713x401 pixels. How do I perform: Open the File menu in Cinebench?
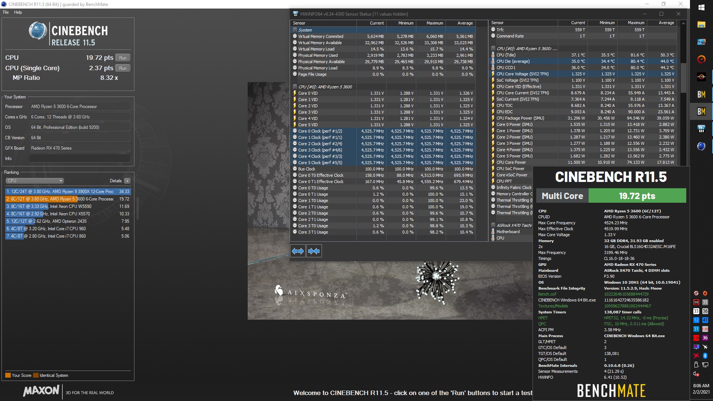(x=6, y=12)
